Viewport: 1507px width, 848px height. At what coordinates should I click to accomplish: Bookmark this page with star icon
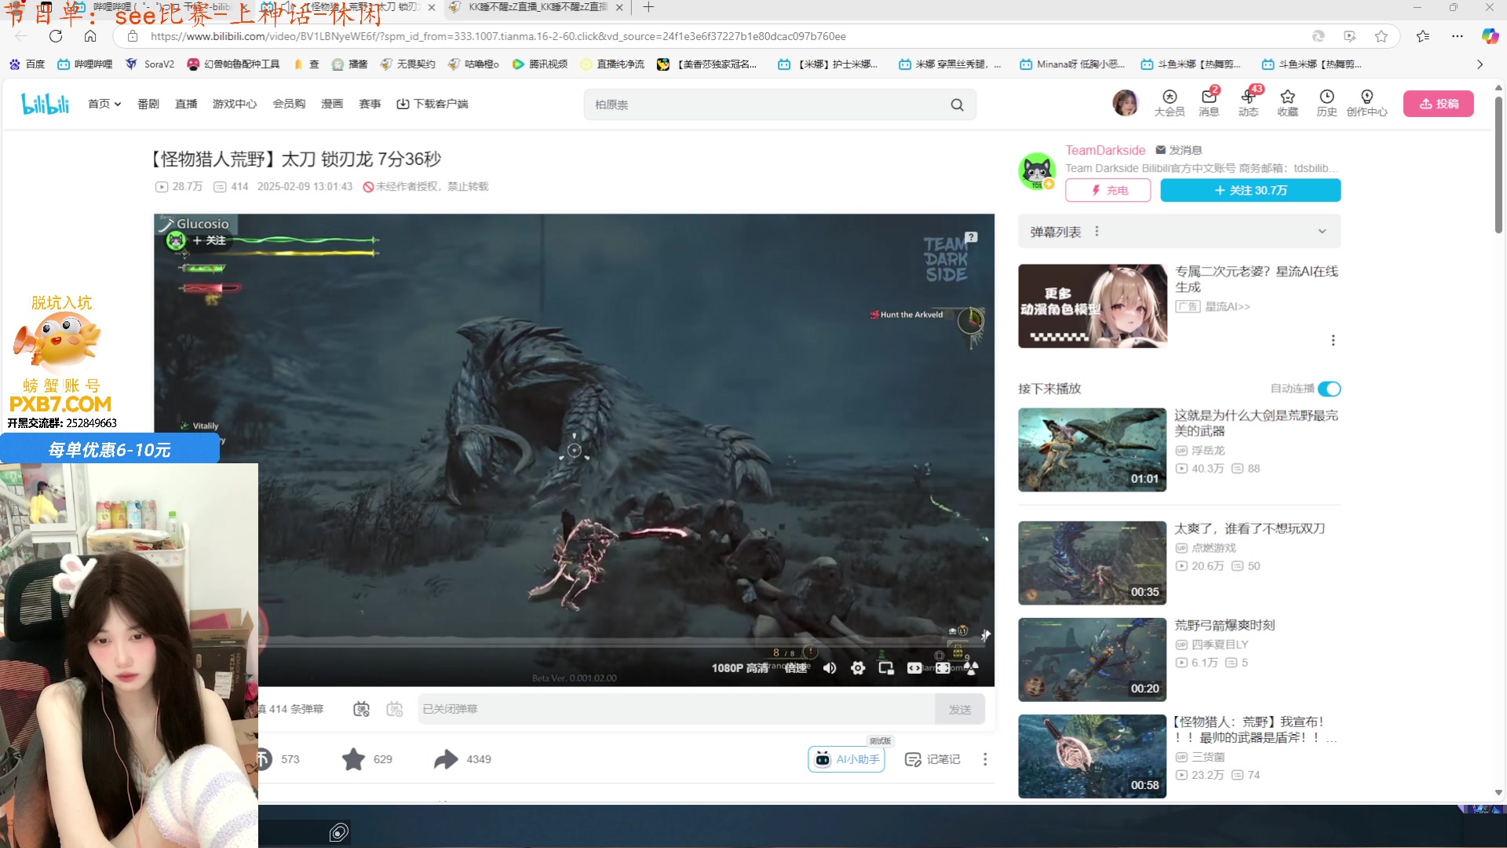point(1381,36)
